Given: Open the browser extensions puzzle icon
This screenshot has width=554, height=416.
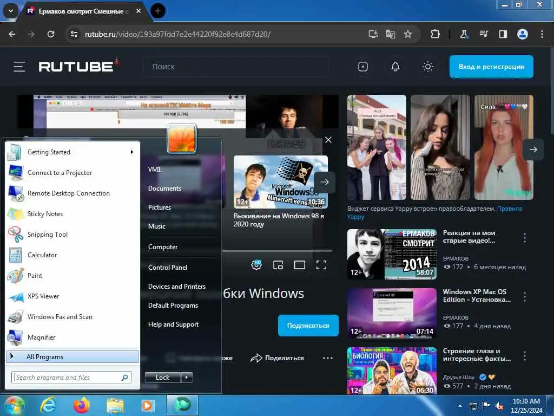Looking at the screenshot, I should tap(436, 34).
